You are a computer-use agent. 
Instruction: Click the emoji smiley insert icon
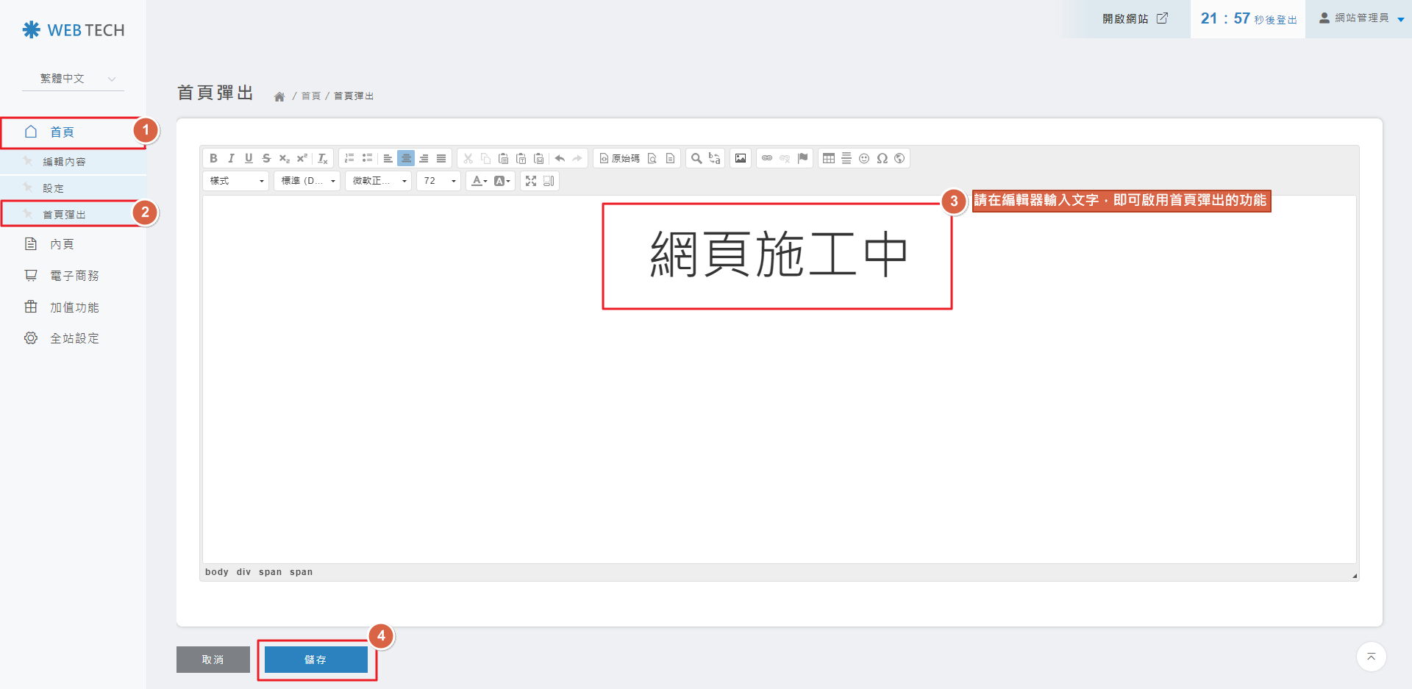863,158
